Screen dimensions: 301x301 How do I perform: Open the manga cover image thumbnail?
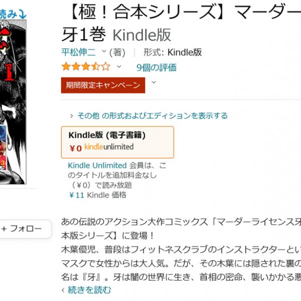[x=13, y=102]
